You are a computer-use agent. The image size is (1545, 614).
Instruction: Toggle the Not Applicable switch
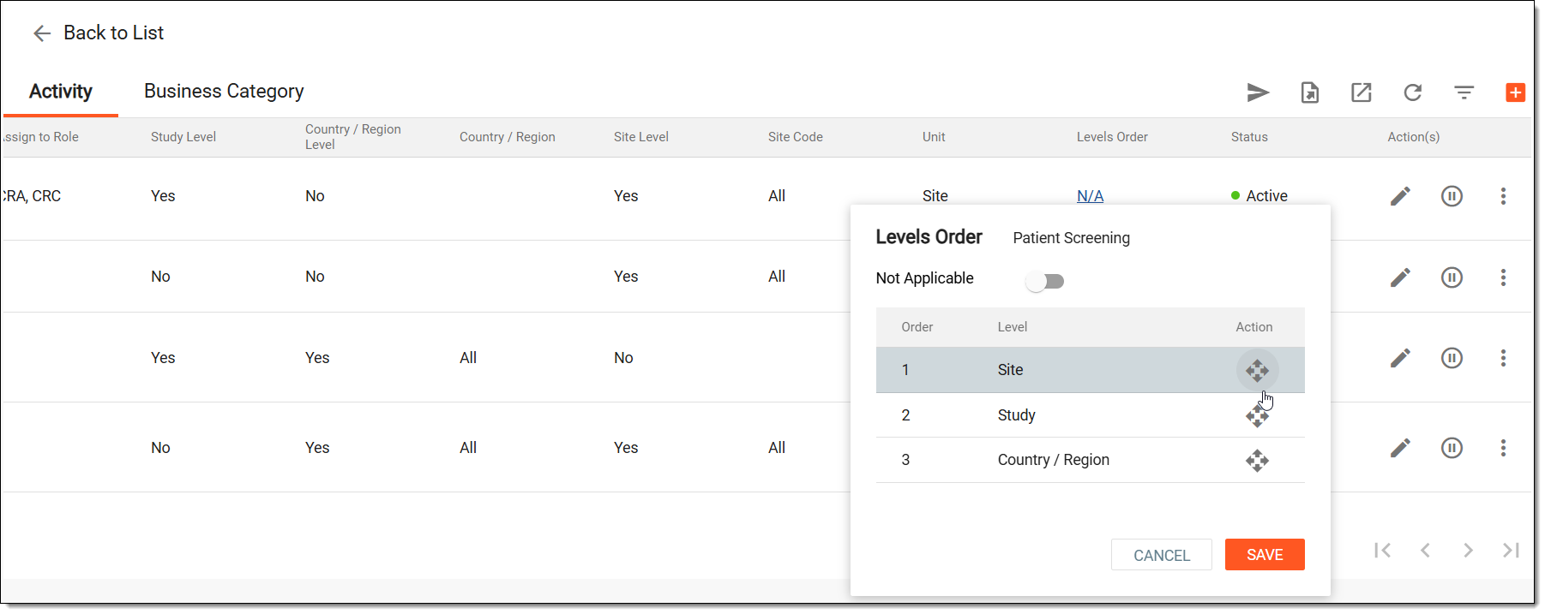pyautogui.click(x=1045, y=281)
